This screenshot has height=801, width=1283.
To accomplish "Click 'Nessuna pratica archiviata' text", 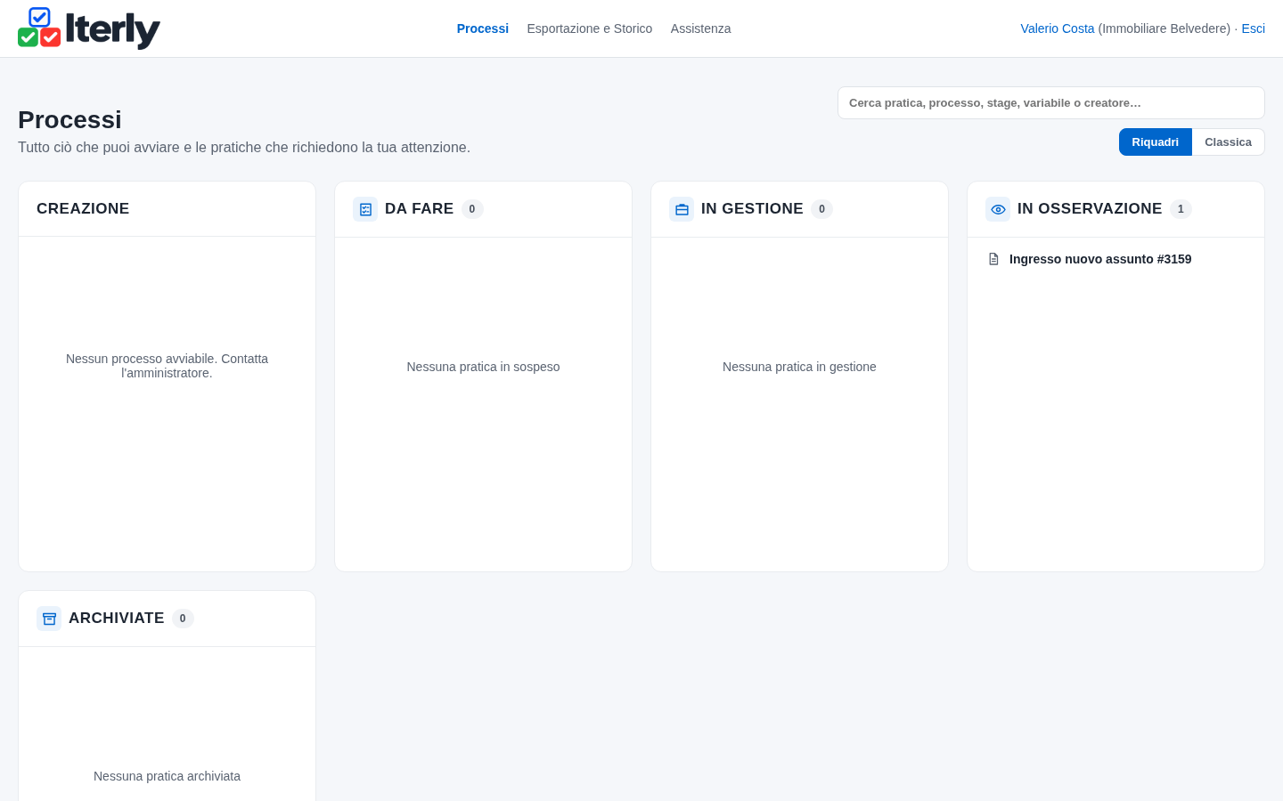I will point(167,776).
